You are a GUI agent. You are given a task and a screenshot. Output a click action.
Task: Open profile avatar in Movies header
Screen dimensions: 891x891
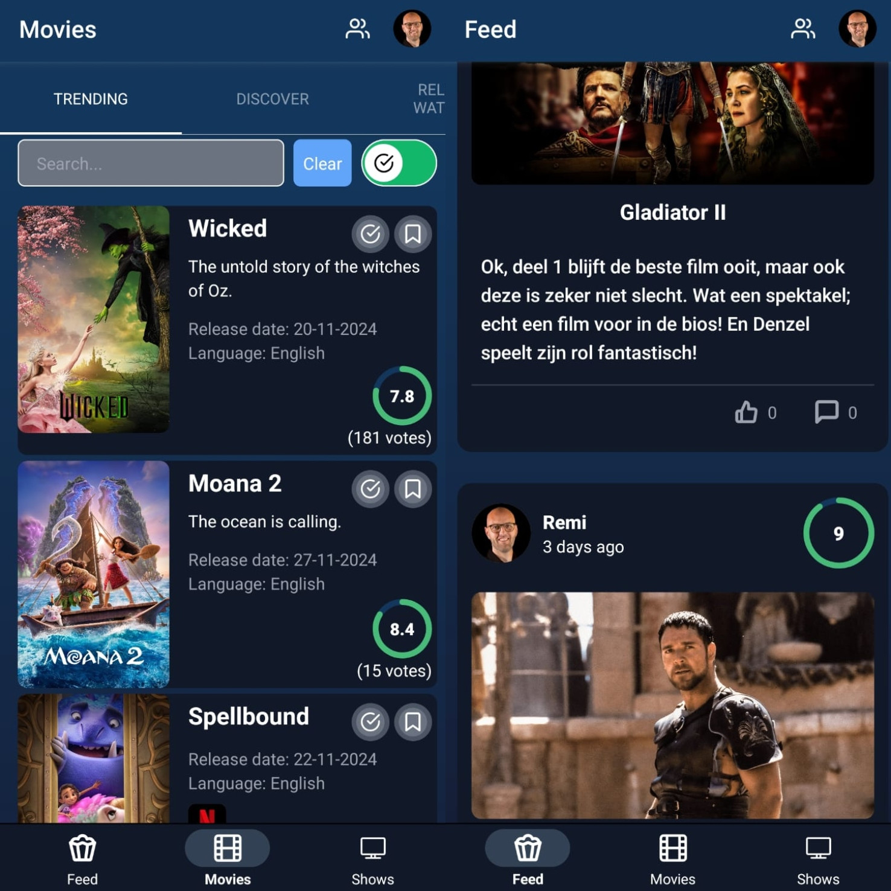point(412,28)
